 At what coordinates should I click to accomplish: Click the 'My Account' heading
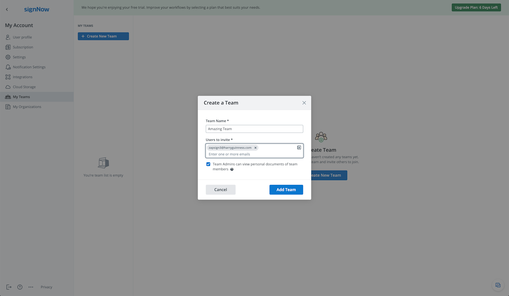coord(19,25)
